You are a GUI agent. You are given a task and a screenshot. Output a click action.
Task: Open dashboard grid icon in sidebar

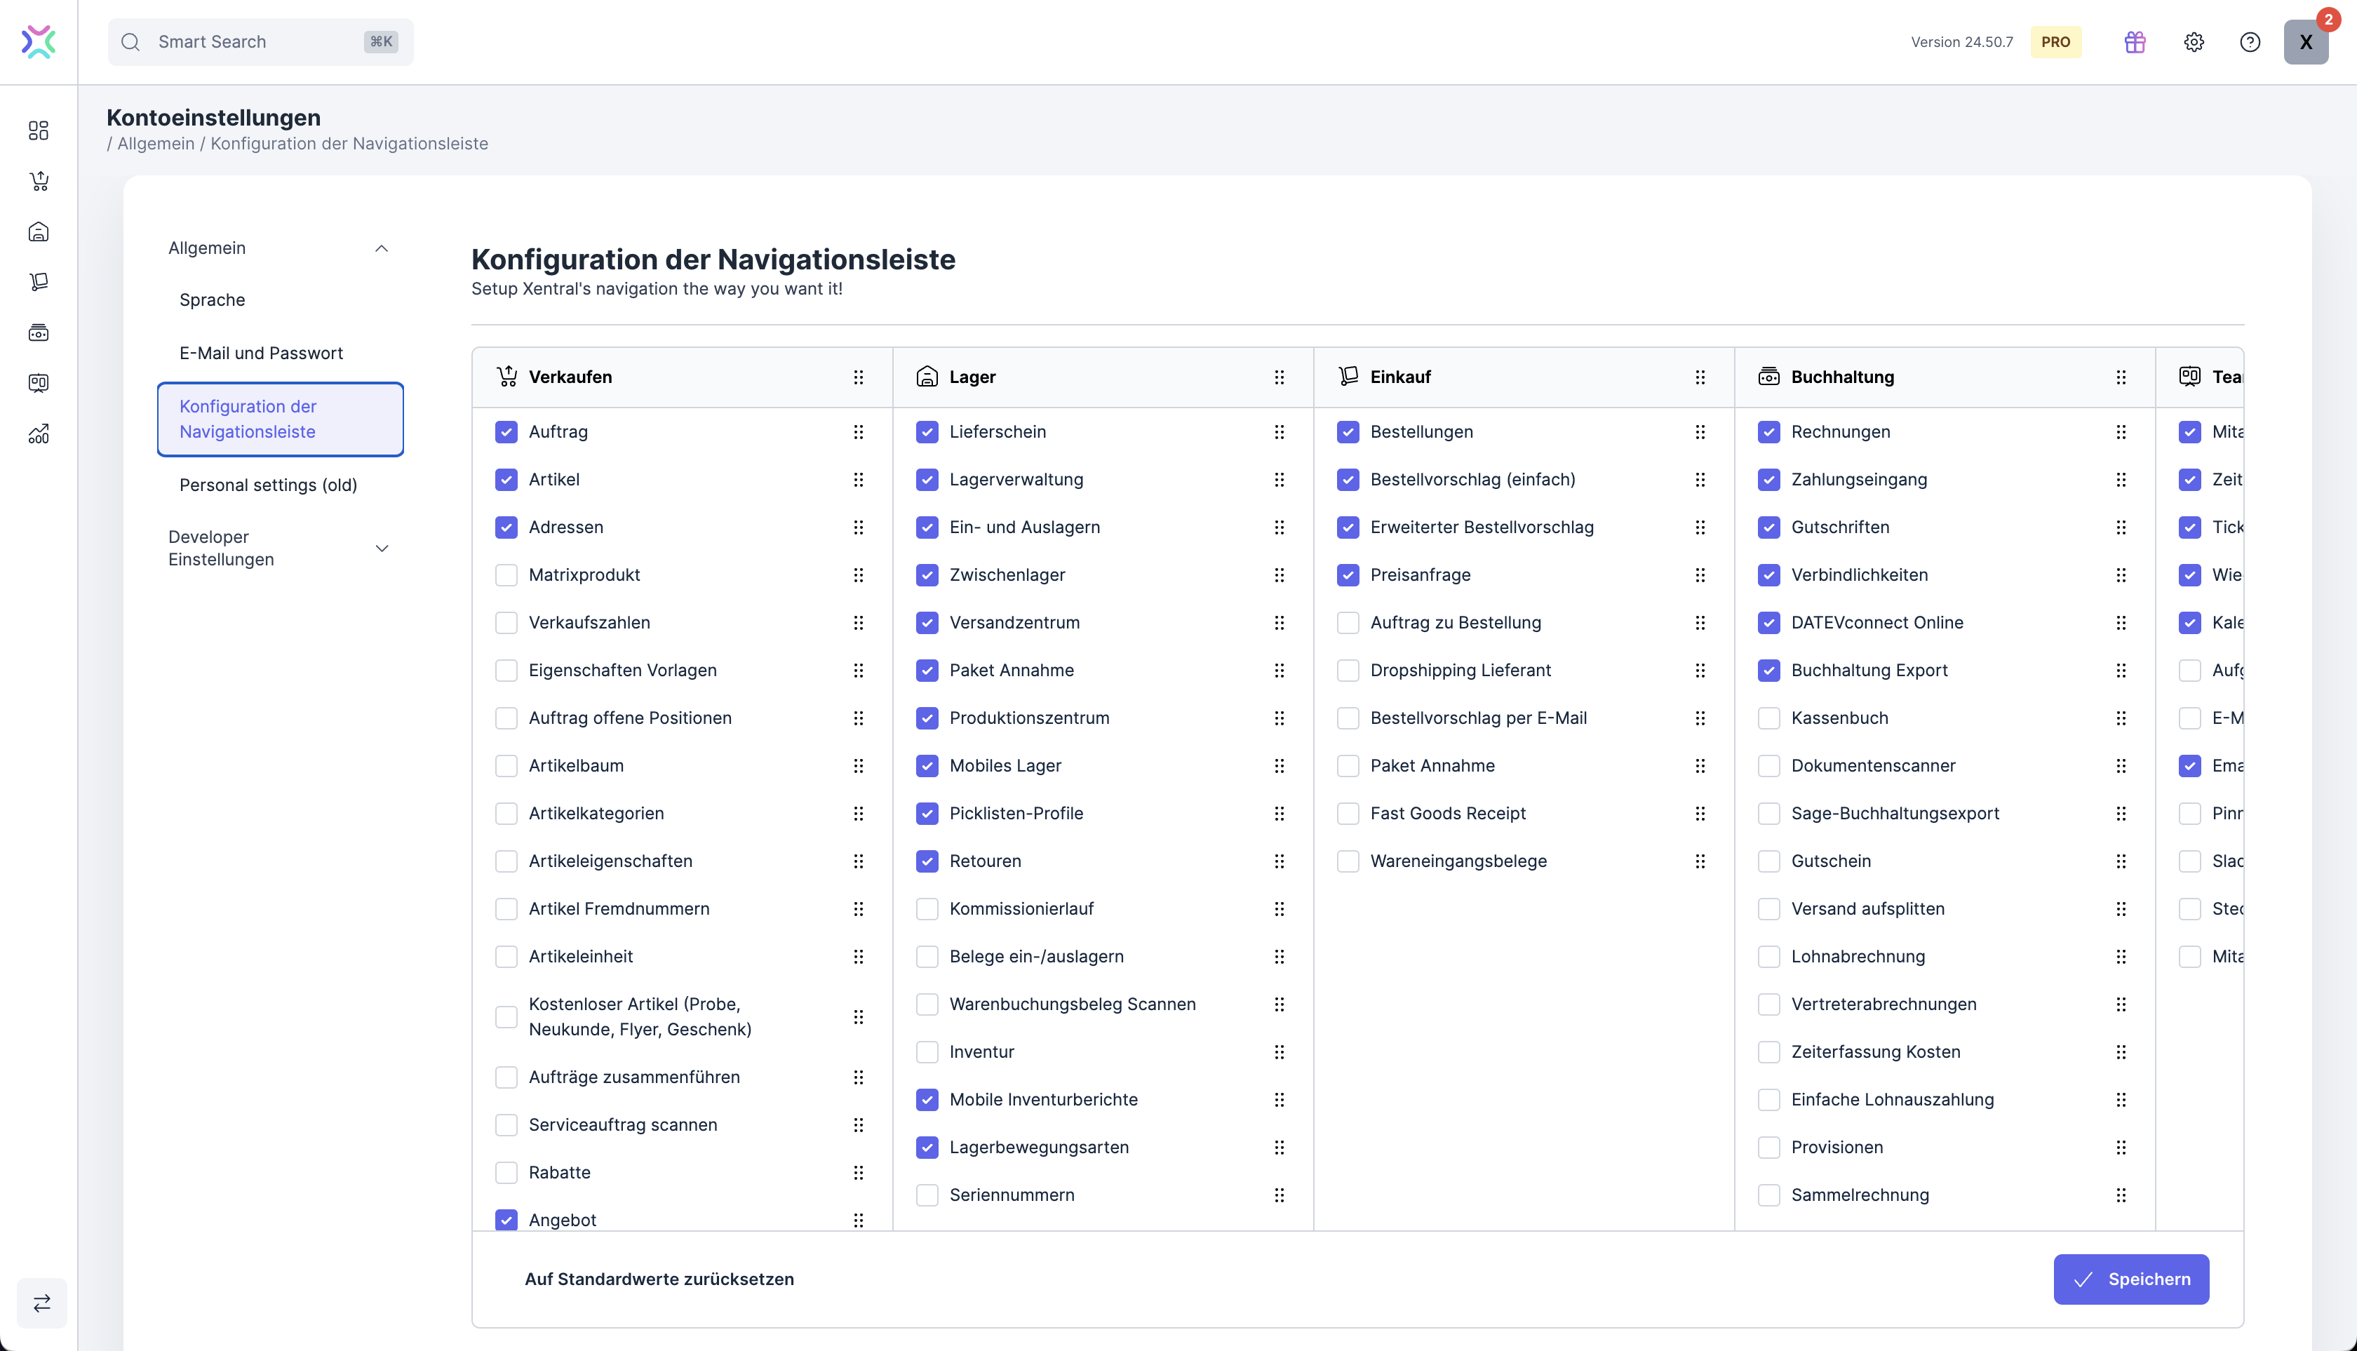coord(38,130)
